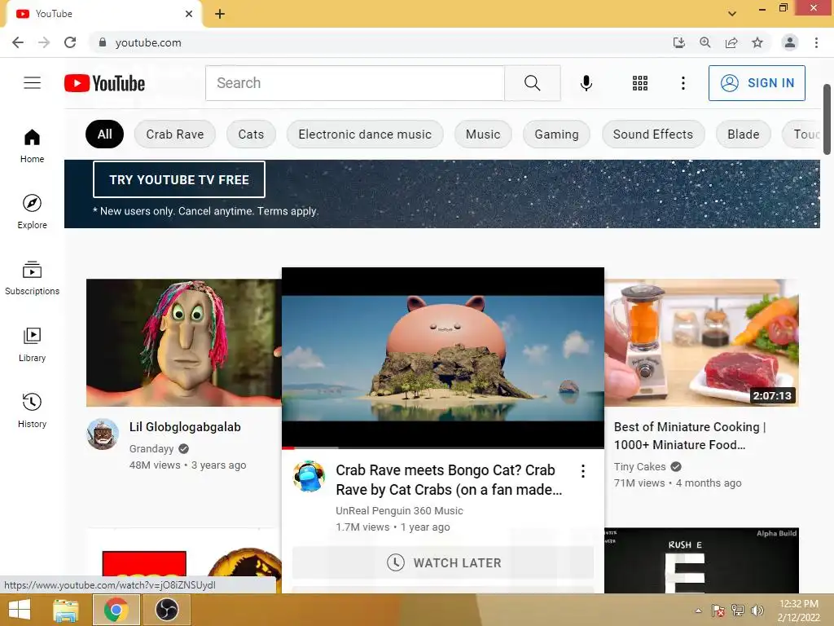The image size is (834, 626).
Task: Open the Windows Start button
Action: tap(20, 610)
